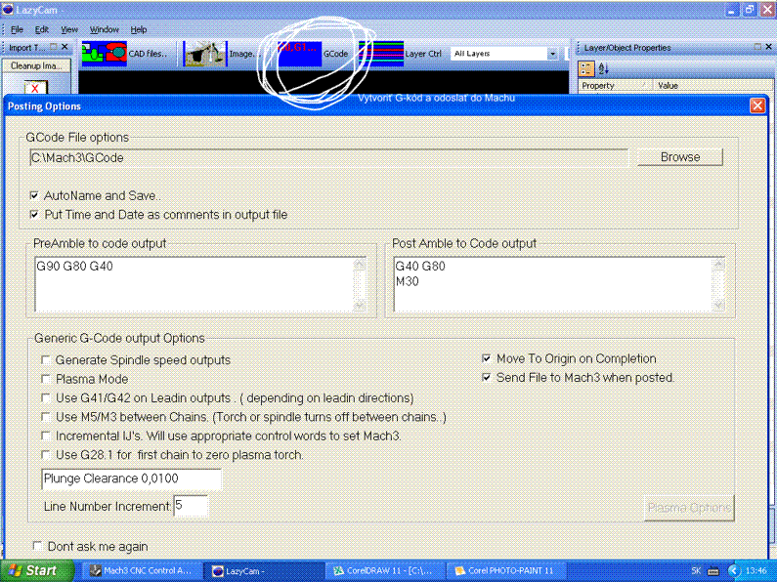This screenshot has width=777, height=582.
Task: Open the File menu
Action: [17, 29]
